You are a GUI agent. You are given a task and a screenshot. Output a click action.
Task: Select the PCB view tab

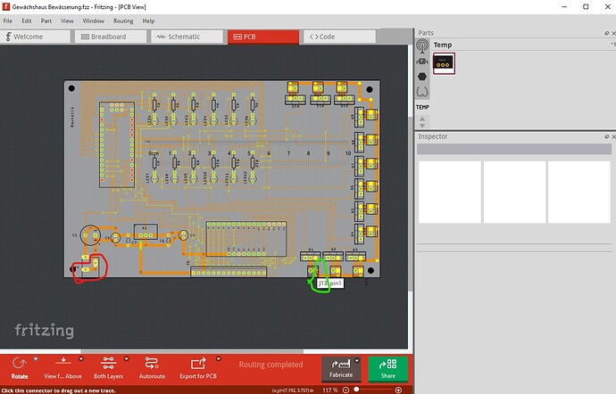263,37
